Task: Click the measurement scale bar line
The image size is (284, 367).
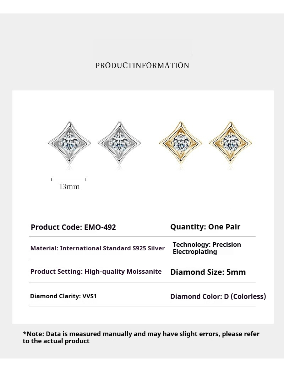Action: pos(69,180)
